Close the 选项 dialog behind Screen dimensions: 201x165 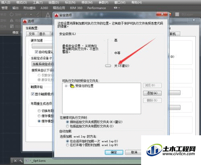[194, 20]
